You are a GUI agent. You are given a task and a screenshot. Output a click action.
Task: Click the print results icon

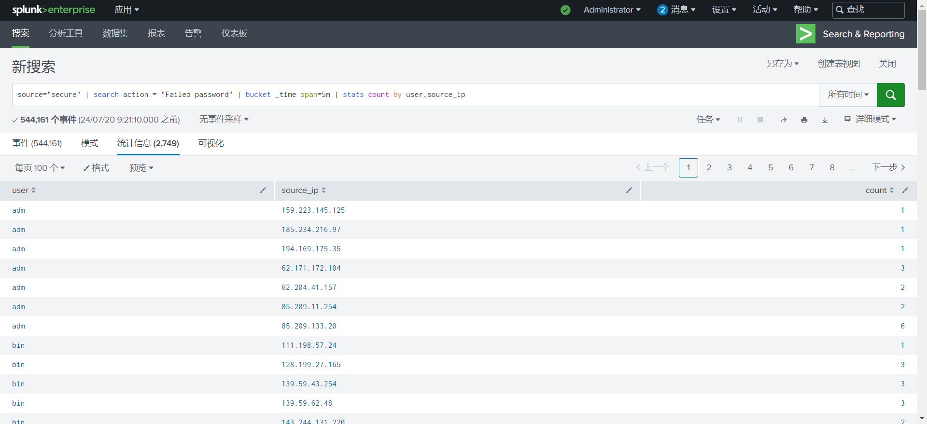tap(804, 120)
